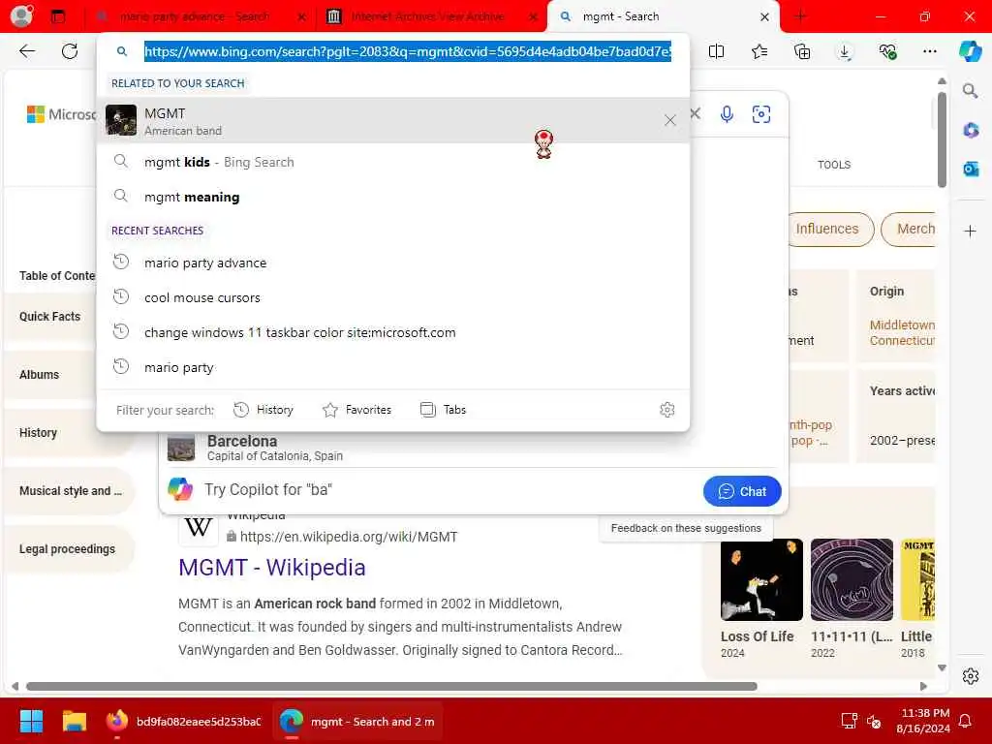Go back to the previous page
This screenshot has width=992, height=744.
[27, 51]
